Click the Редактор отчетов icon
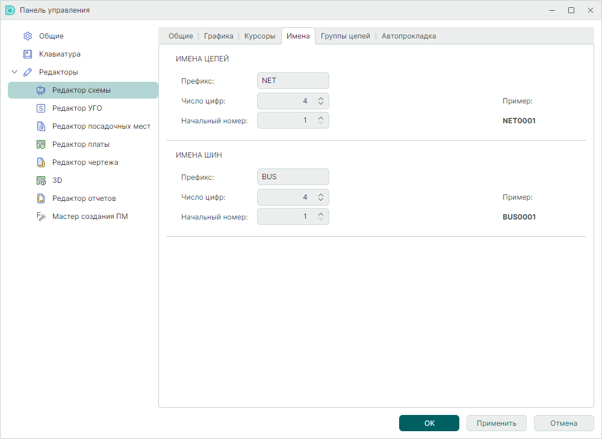This screenshot has width=602, height=439. [41, 198]
